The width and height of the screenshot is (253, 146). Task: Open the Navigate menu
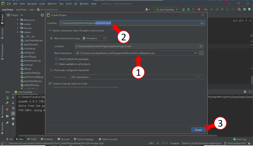coord(32,4)
